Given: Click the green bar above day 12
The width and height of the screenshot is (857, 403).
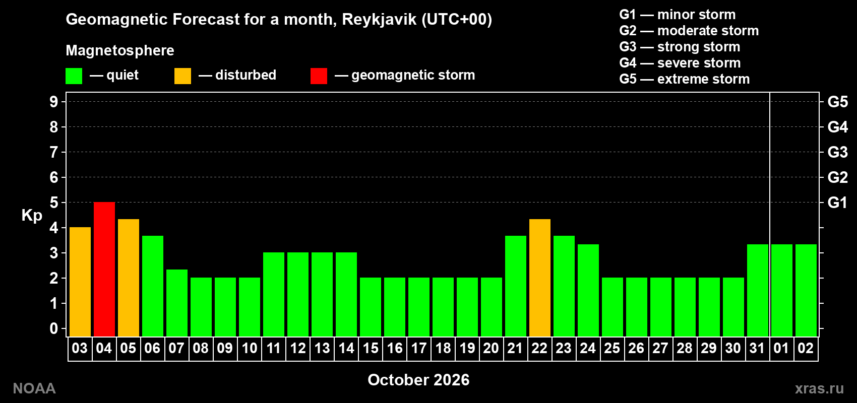Looking at the screenshot, I should pyautogui.click(x=298, y=294).
